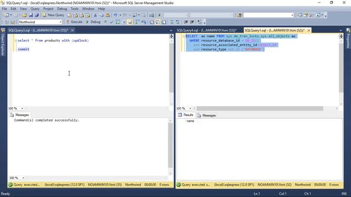This screenshot has height=197, width=351.
Task: Click the Registered Servers icon at toolbar right
Action: point(299,15)
